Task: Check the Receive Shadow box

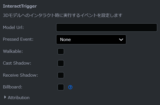Action: pos(61,75)
